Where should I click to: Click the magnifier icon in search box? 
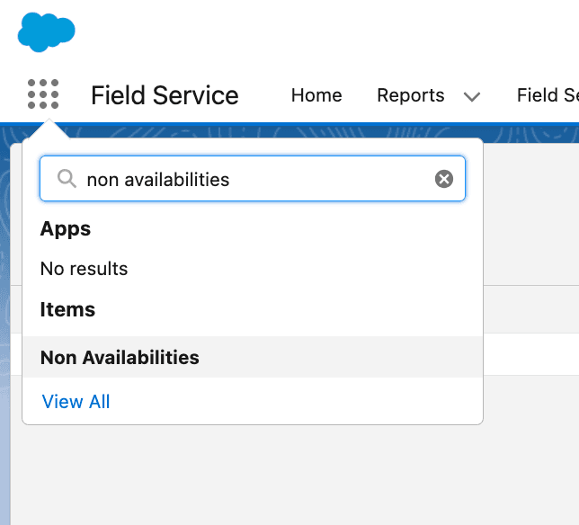[67, 179]
